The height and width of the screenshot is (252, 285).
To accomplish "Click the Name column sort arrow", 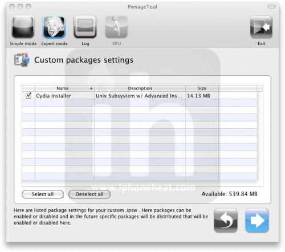I will (x=91, y=88).
